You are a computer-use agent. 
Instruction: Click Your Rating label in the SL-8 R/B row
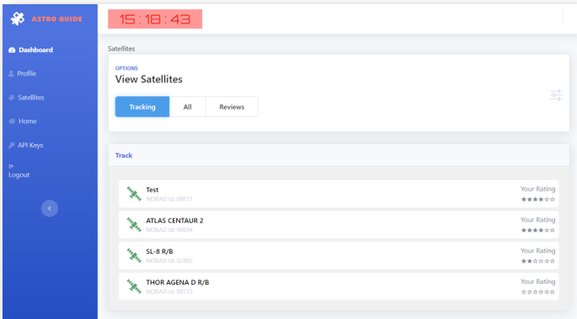coord(538,250)
